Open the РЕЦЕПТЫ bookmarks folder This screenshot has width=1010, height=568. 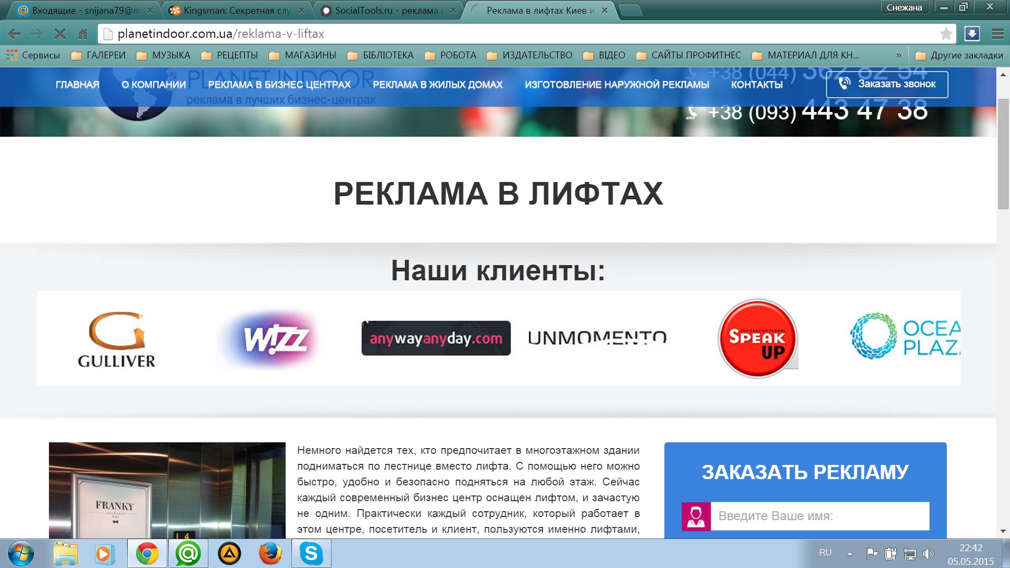pyautogui.click(x=229, y=55)
